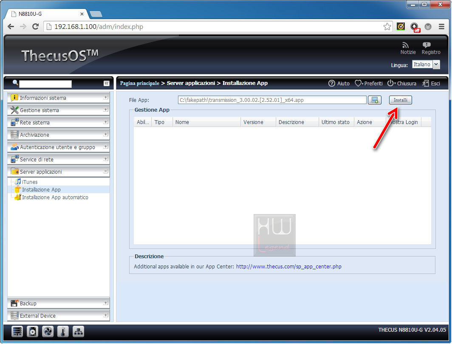Image resolution: width=452 pixels, height=344 pixels.
Task: Click the Installi button
Action: point(401,100)
